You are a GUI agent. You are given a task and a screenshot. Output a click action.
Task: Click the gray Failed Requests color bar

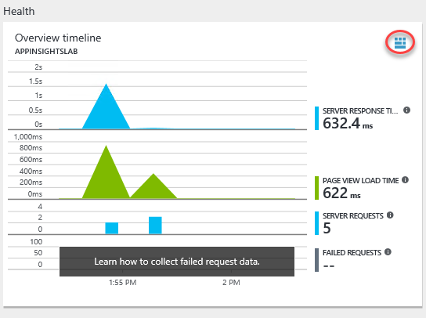(x=316, y=260)
